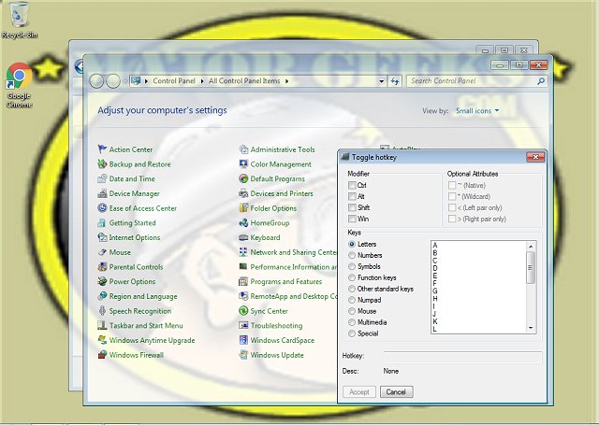Select the Numpad radio button
The image size is (599, 425).
352,300
